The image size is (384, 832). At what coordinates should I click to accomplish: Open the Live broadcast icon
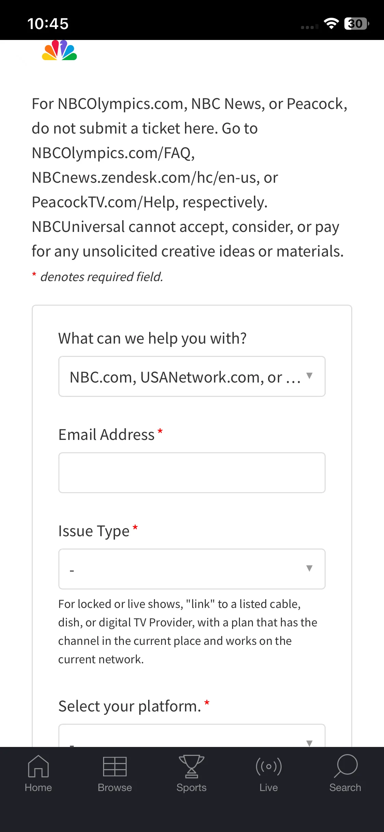pyautogui.click(x=269, y=766)
